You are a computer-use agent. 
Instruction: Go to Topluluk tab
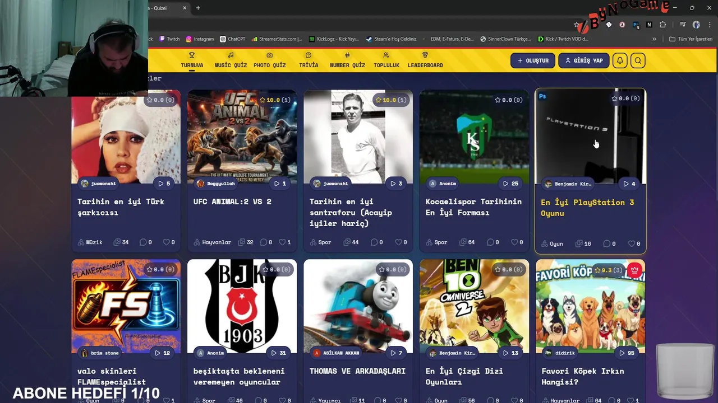(x=386, y=60)
